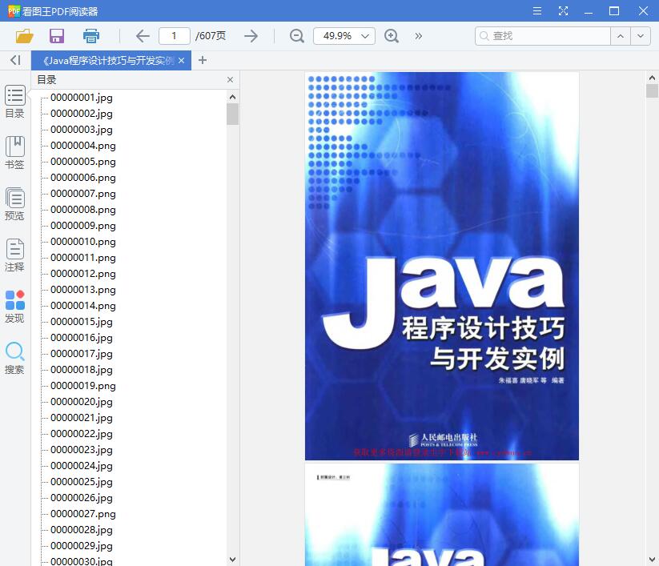This screenshot has height=566, width=659.
Task: Show more toolbar tools via double chevron
Action: point(418,36)
